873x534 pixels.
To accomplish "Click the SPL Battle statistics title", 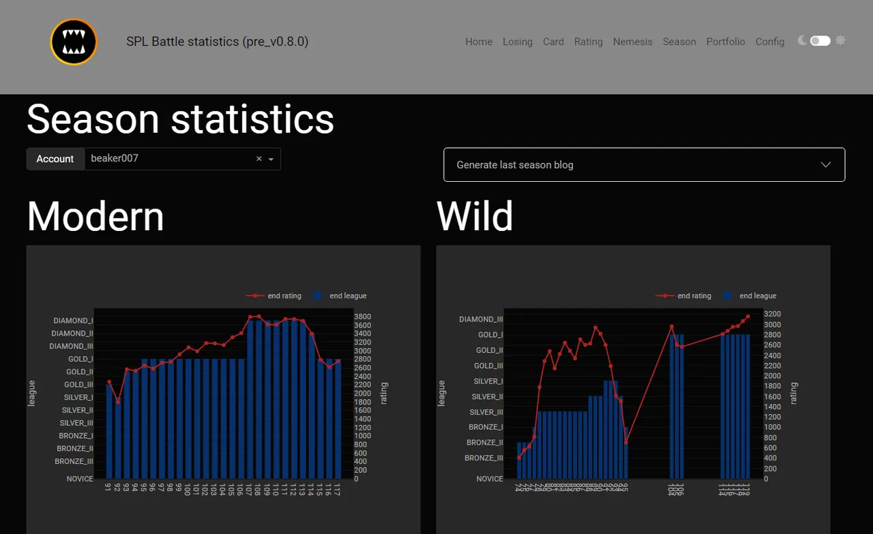I will point(217,42).
